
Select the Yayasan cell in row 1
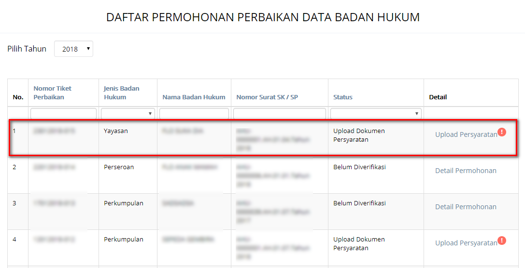pyautogui.click(x=116, y=131)
